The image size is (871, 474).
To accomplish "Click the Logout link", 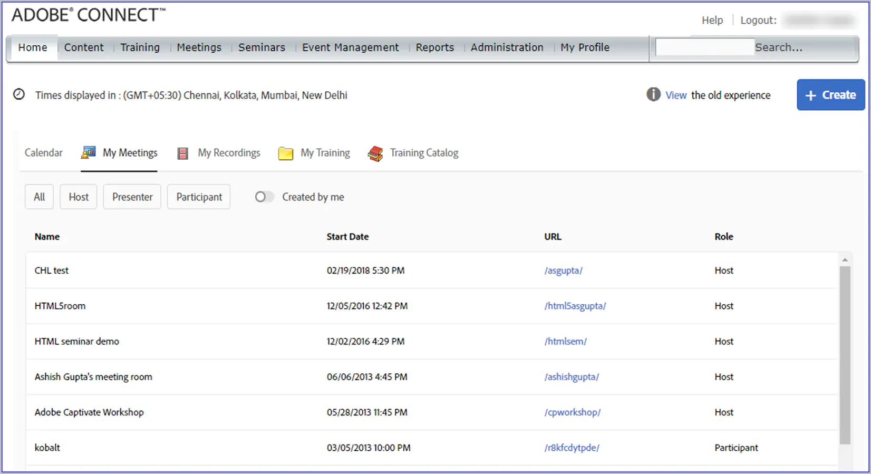I will [758, 20].
